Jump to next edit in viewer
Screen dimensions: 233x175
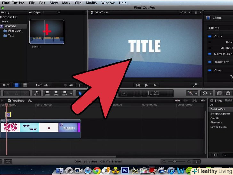(156, 85)
